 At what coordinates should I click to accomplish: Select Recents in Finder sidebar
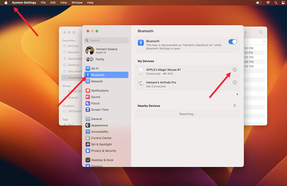click(x=72, y=52)
